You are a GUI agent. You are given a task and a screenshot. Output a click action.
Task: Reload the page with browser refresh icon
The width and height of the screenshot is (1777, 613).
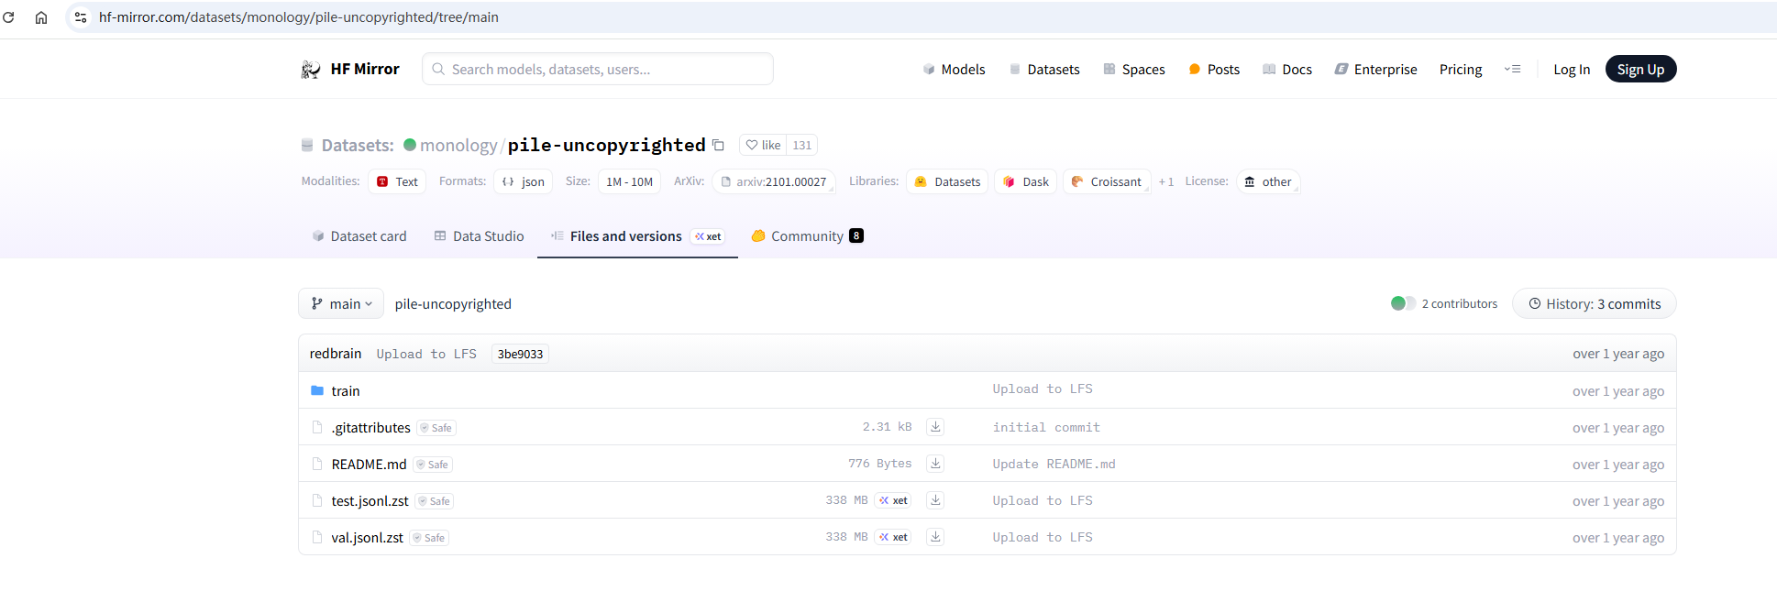tap(8, 17)
